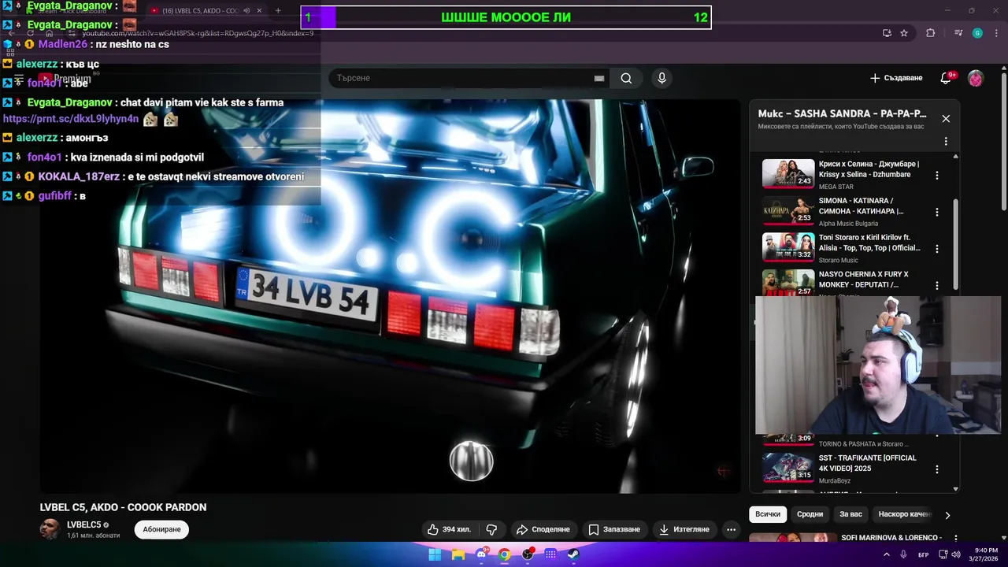Switch the БГР keyboard language indicator

click(924, 555)
